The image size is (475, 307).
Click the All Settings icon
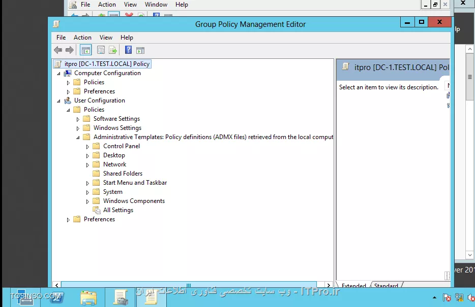[x=97, y=210]
